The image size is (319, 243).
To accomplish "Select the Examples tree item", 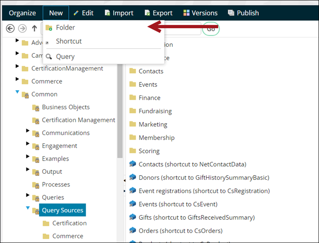I will click(x=55, y=159).
